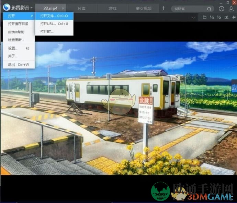This screenshot has width=237, height=203.
Task: Maximize the player window
Action: tap(228, 2)
